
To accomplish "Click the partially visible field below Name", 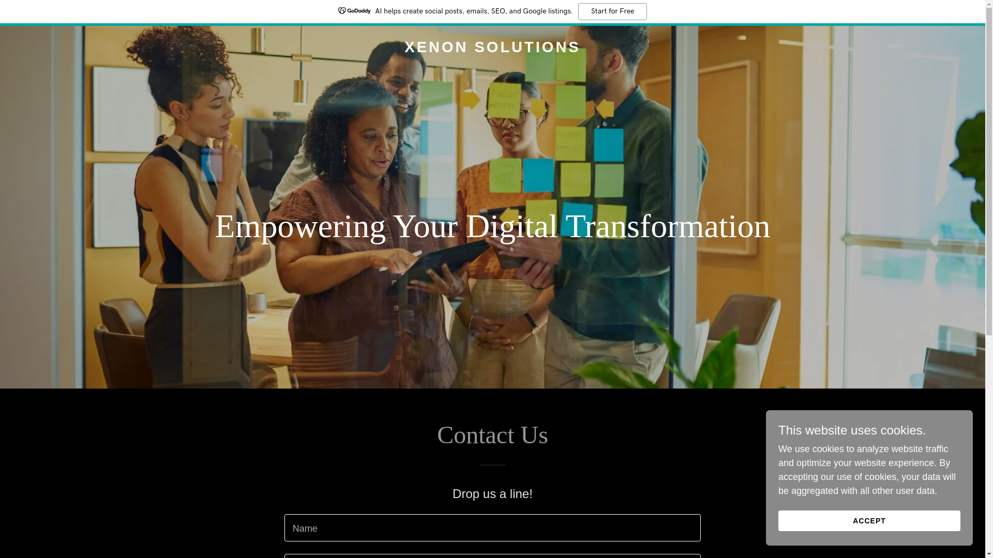I will pyautogui.click(x=492, y=556).
